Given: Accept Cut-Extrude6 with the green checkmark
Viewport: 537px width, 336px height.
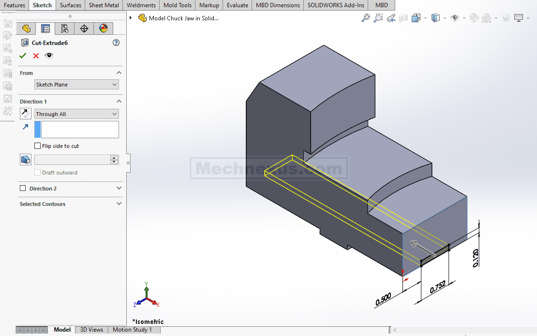Looking at the screenshot, I should coord(23,56).
